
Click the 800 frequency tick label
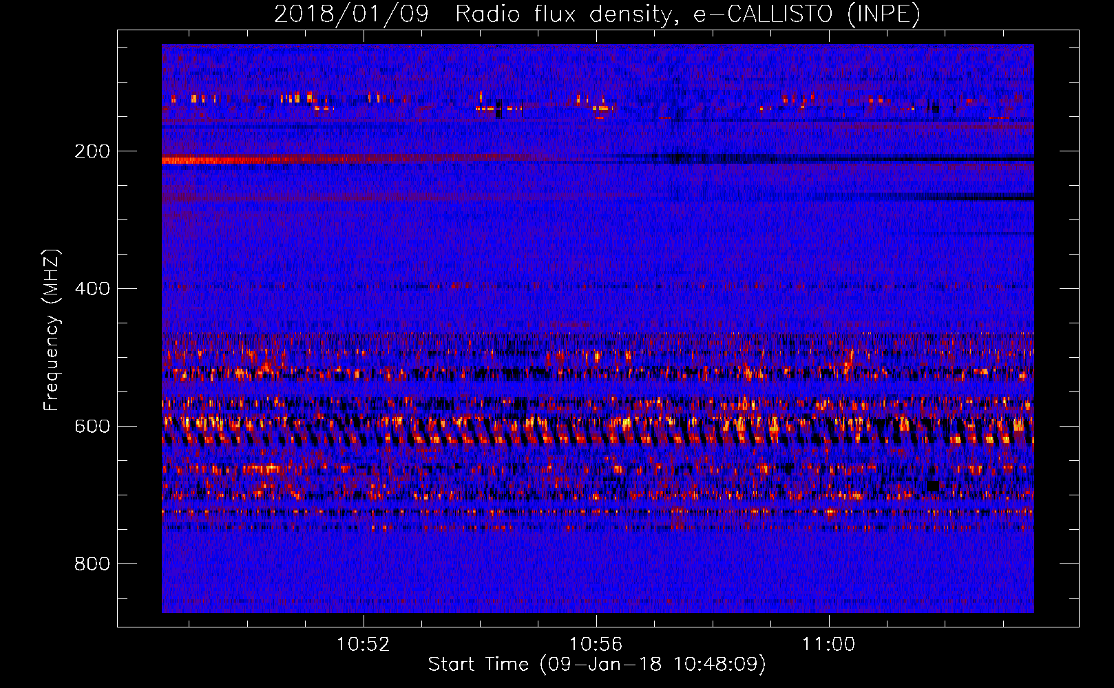point(92,563)
